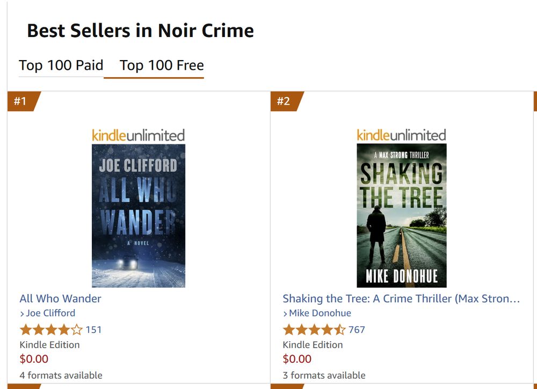The image size is (537, 389).
Task: Click the kindleunlimited logo above Shaking the Tree
Action: 401,135
